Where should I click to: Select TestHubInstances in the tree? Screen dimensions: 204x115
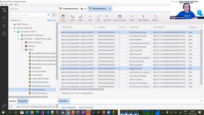coord(40,93)
